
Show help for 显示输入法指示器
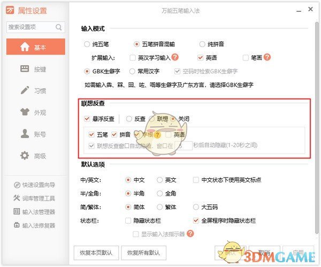coord(190,234)
